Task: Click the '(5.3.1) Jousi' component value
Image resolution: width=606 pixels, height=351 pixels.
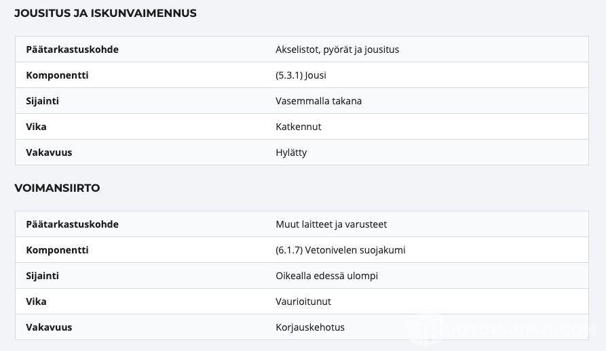Action: [x=301, y=75]
